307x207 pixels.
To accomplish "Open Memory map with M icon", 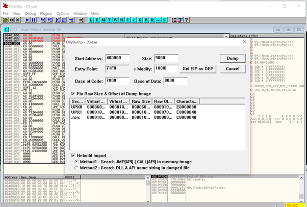I will point(103,20).
